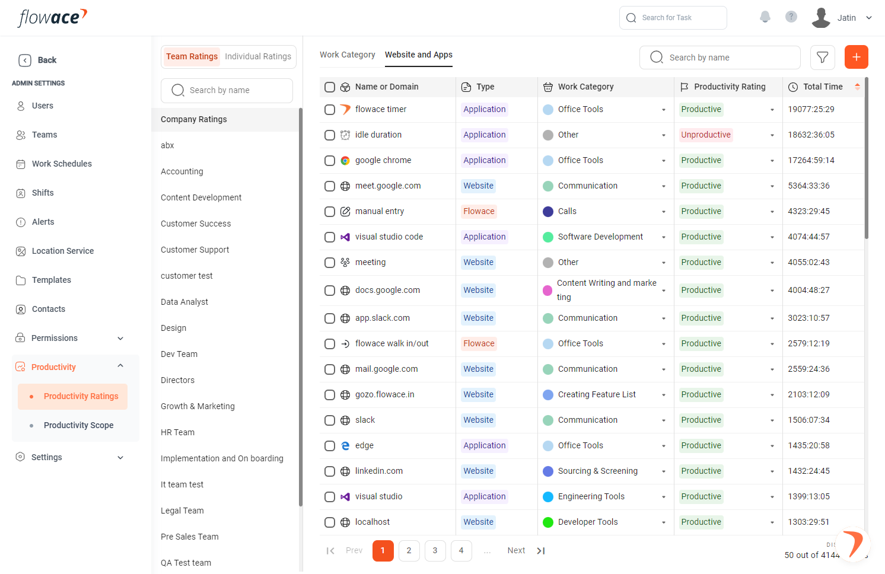Open productivity rating dropdown for idle duration
Image resolution: width=885 pixels, height=574 pixels.
pyautogui.click(x=772, y=135)
